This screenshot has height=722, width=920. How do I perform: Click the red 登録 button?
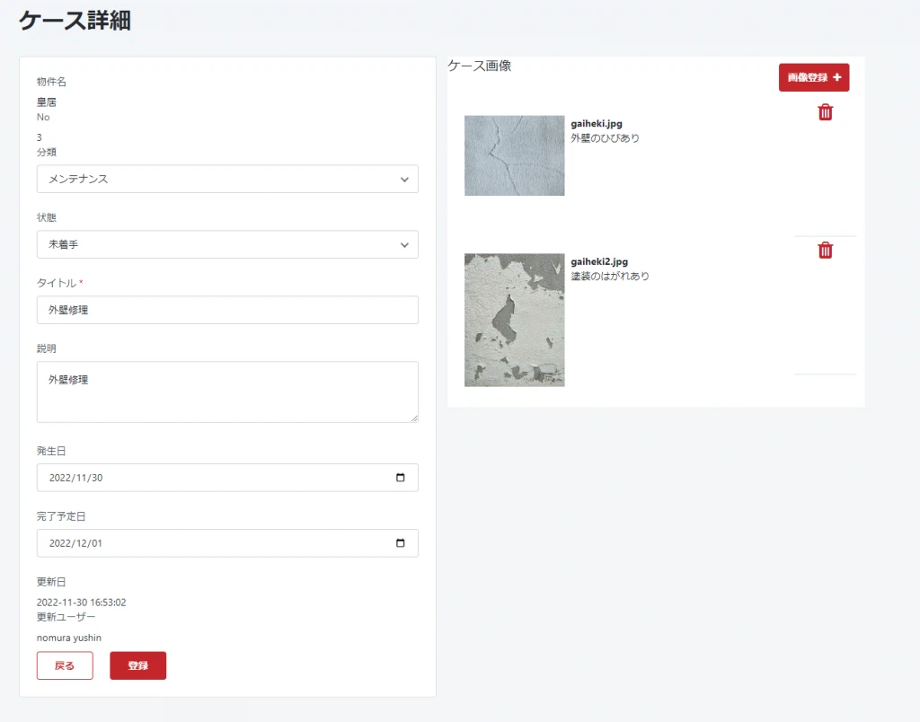[137, 665]
